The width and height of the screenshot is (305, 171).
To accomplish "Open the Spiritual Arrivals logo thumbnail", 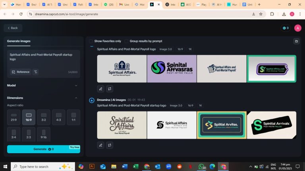I will click(x=271, y=125).
